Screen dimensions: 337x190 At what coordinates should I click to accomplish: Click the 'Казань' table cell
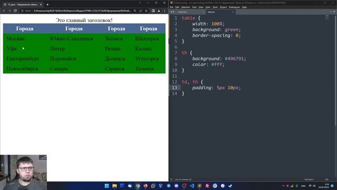coord(143,49)
